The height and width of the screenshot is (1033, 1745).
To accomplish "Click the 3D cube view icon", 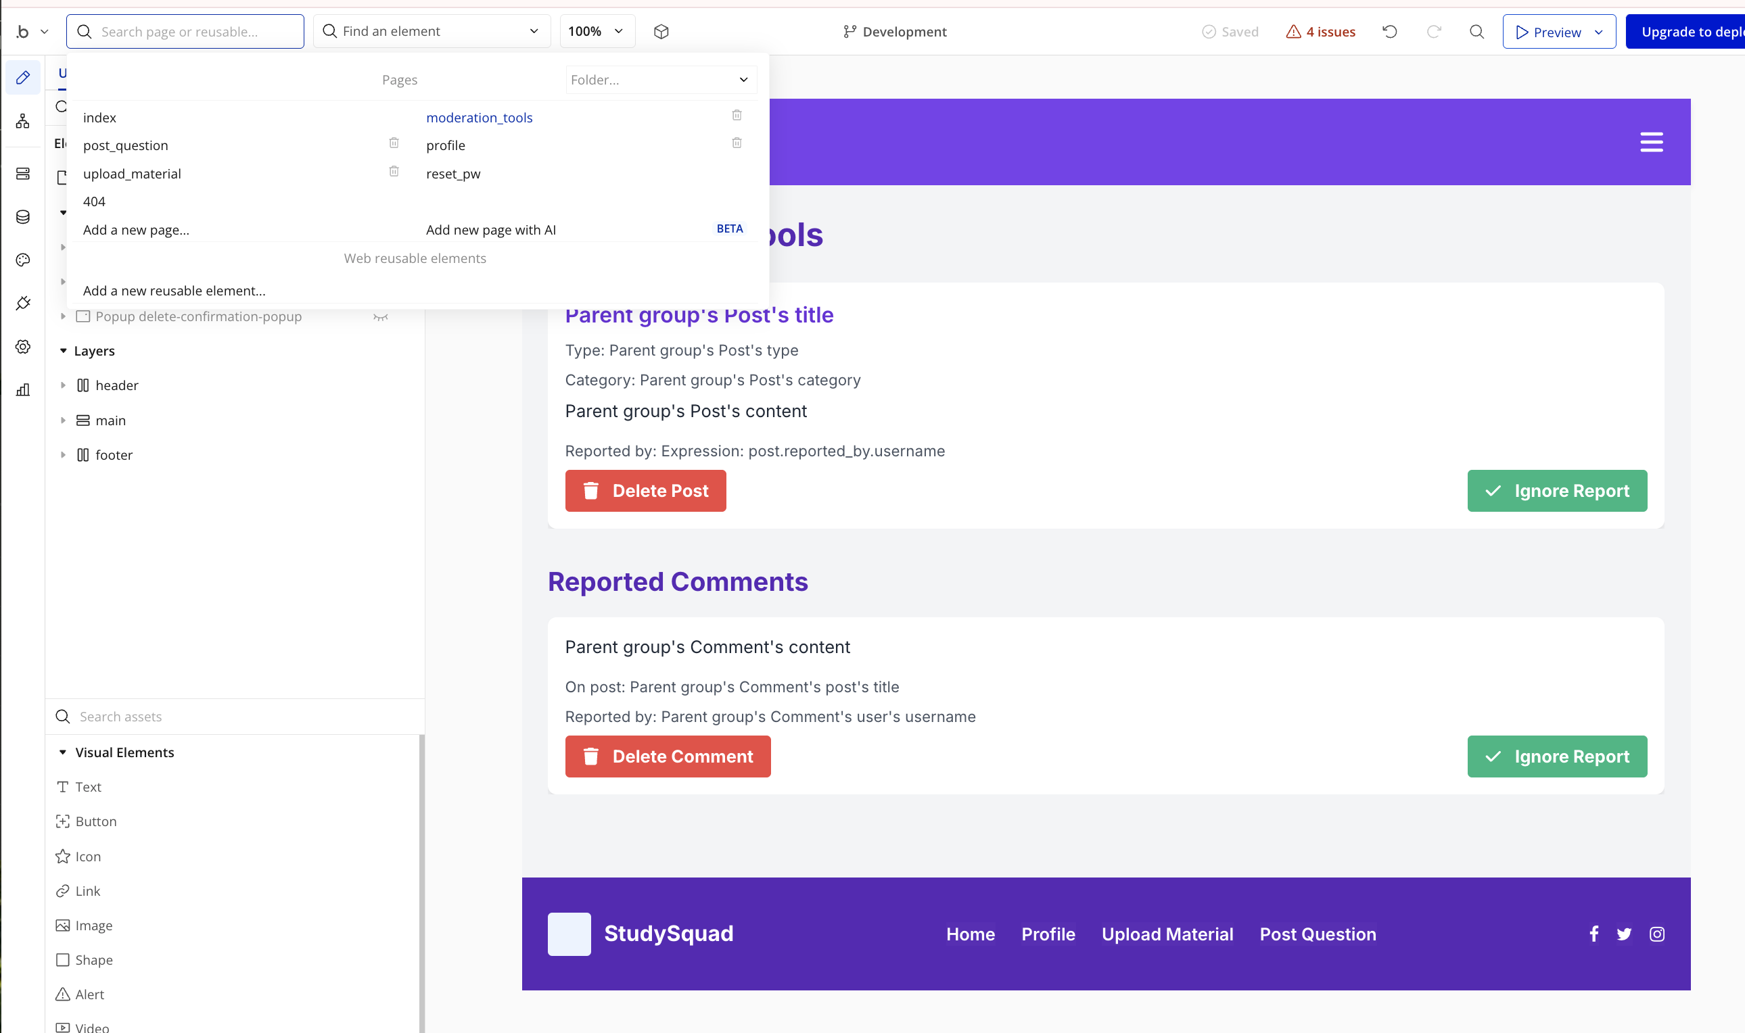I will [x=661, y=31].
